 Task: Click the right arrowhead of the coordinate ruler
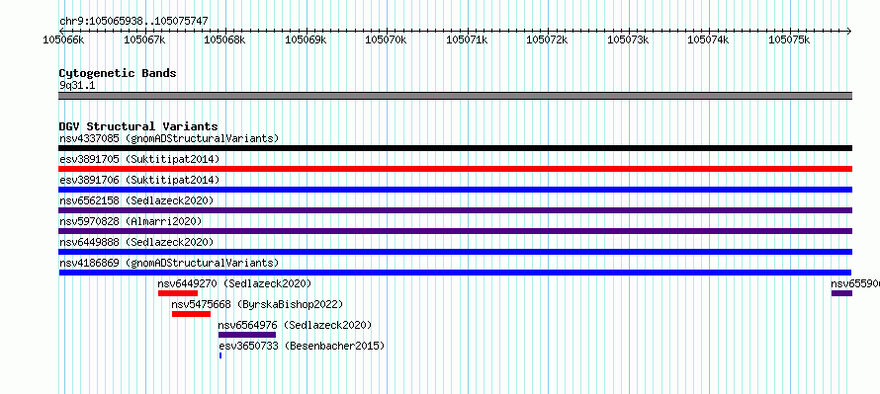coord(848,31)
